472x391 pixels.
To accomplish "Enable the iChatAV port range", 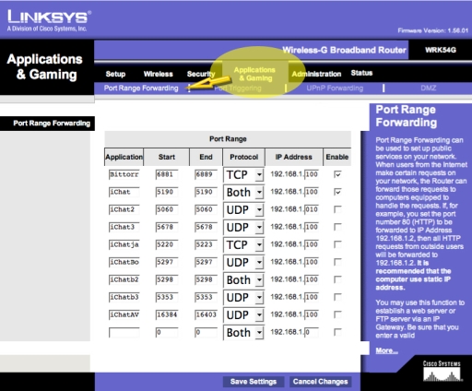I will point(337,314).
